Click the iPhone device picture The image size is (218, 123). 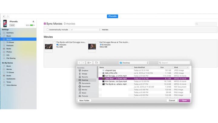(5, 23)
